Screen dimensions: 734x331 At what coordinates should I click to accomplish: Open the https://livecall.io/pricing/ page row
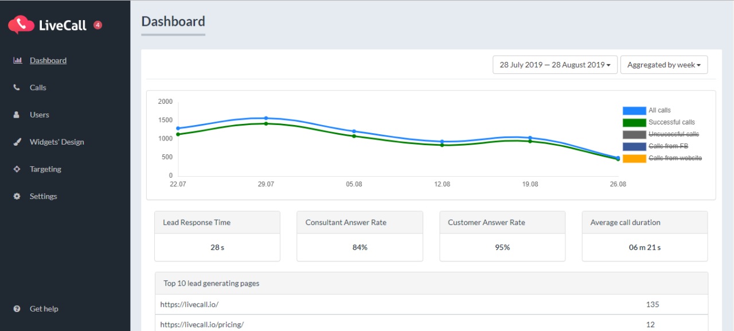pos(202,324)
